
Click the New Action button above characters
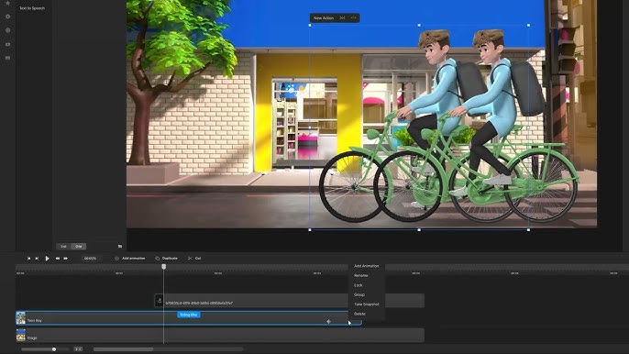click(324, 18)
